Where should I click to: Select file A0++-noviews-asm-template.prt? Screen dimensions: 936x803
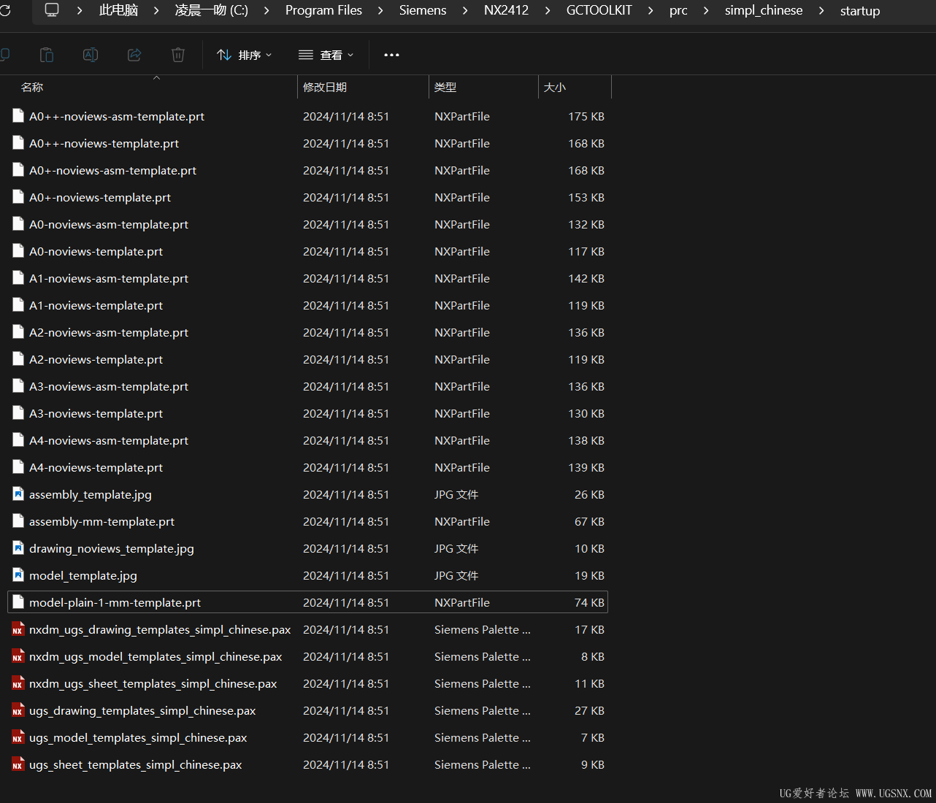(307, 116)
